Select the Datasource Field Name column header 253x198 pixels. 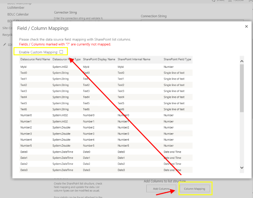pos(35,59)
